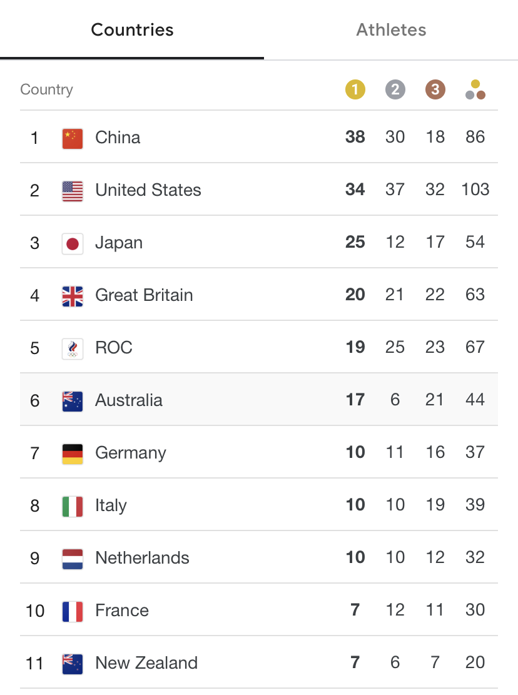Click the gold medal column icon

[x=355, y=89]
